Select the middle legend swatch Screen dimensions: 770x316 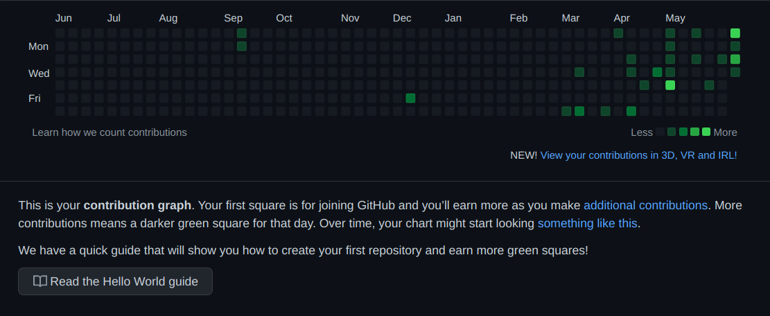click(683, 132)
